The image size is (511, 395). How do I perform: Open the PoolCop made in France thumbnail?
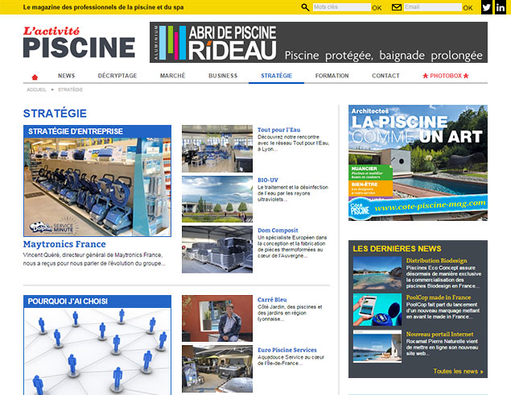coord(377,310)
